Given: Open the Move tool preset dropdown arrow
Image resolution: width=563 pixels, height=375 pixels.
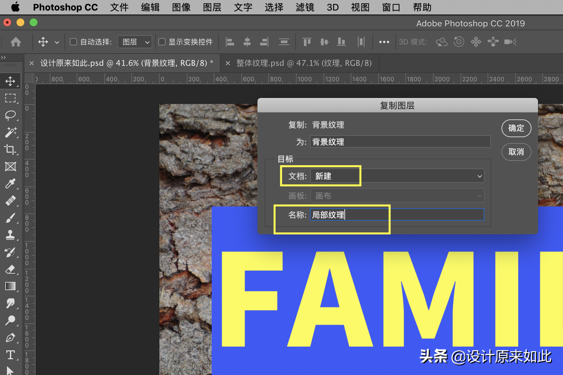Looking at the screenshot, I should tap(57, 42).
